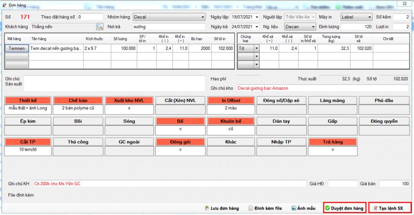Click the Số lượng column header
Screen dimensions: 414x215
(x=123, y=39)
